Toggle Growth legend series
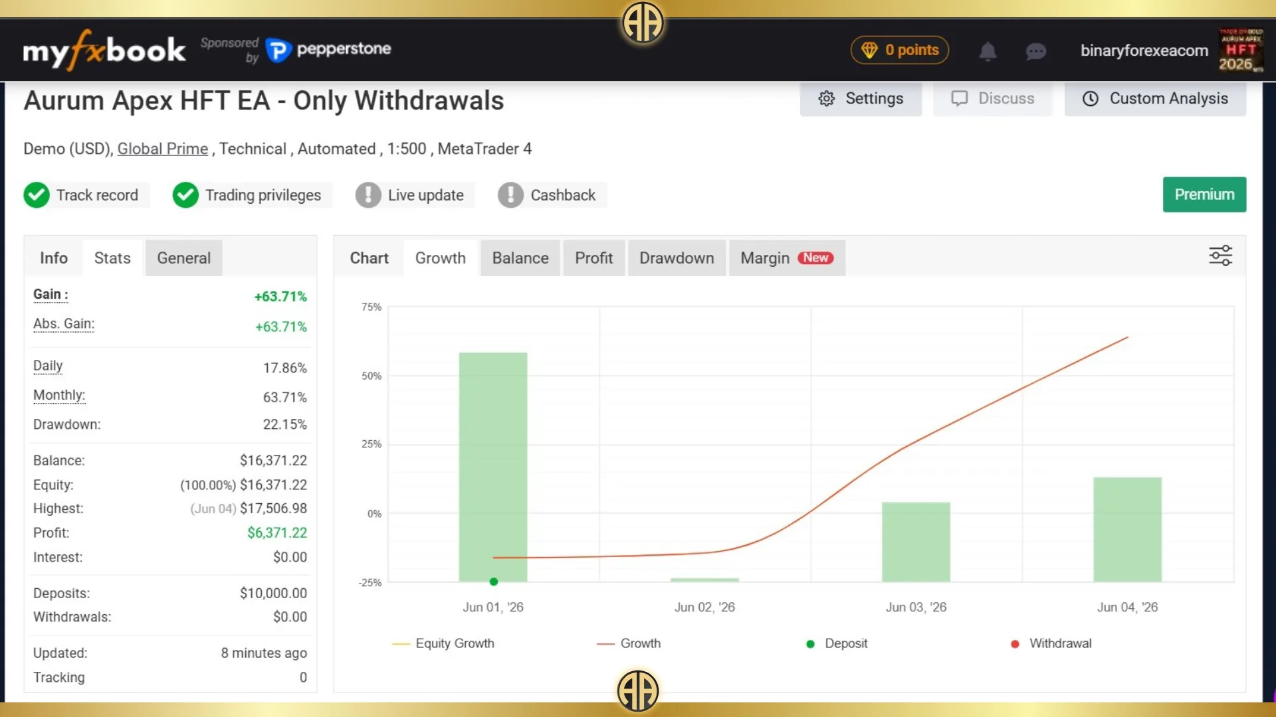This screenshot has height=717, width=1276. (x=629, y=643)
